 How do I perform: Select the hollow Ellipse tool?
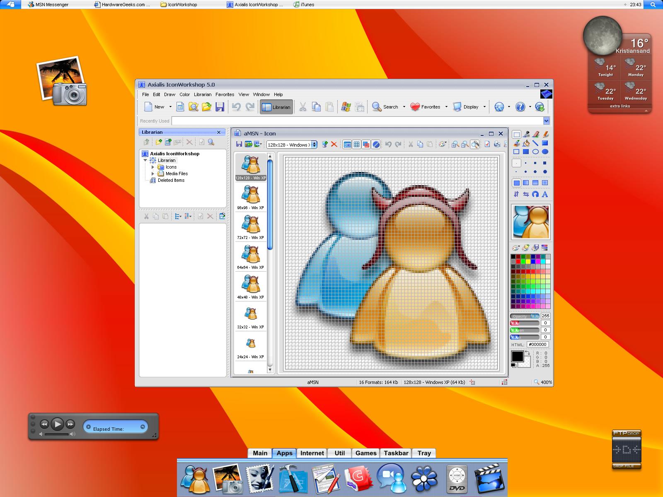(535, 152)
